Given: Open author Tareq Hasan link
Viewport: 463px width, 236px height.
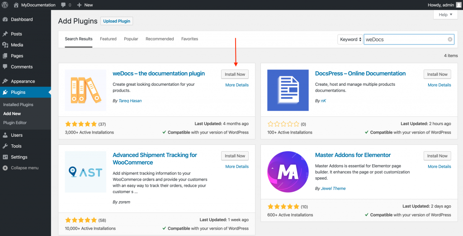Looking at the screenshot, I should click(x=130, y=101).
